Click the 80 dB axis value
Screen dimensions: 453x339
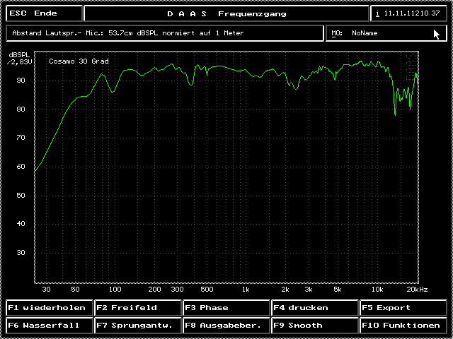(x=21, y=109)
